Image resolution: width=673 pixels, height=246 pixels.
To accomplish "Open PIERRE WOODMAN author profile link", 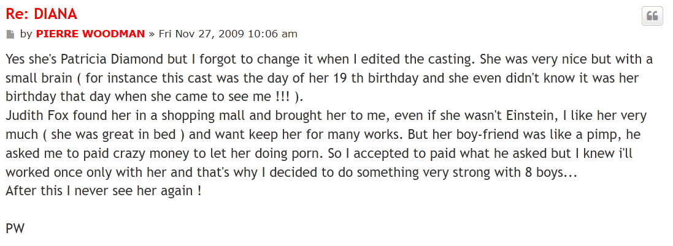I will point(90,34).
